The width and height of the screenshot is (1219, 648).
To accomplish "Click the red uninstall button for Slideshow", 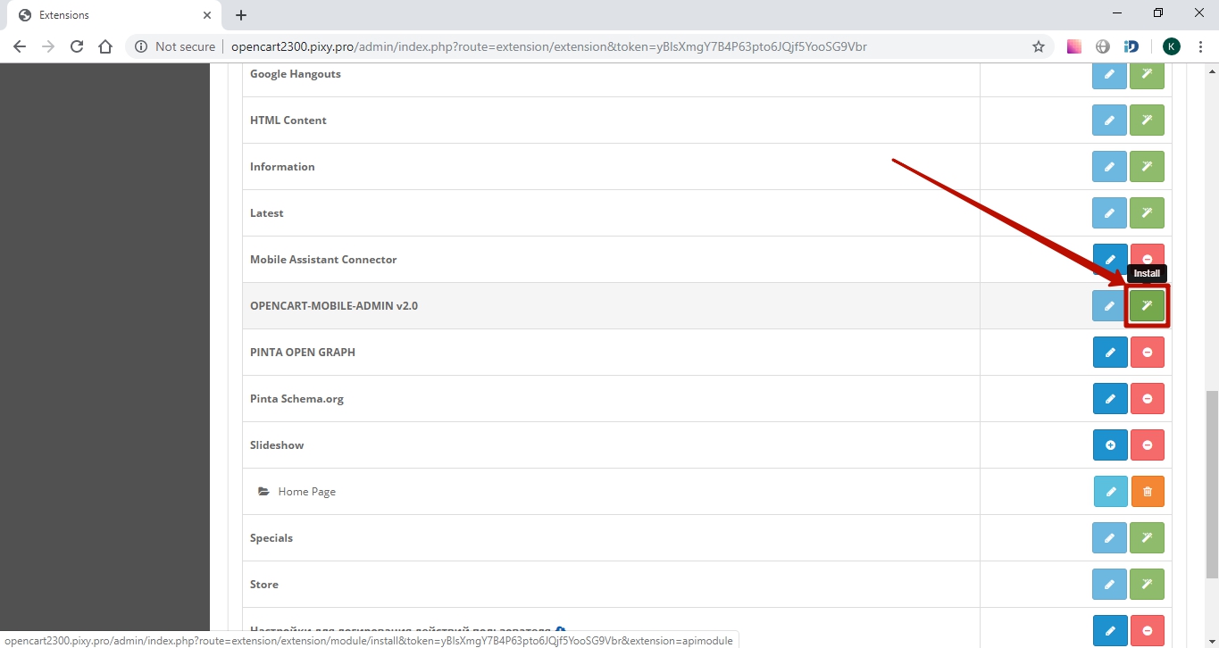I will click(1147, 445).
